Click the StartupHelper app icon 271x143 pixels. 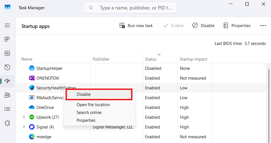click(x=32, y=68)
